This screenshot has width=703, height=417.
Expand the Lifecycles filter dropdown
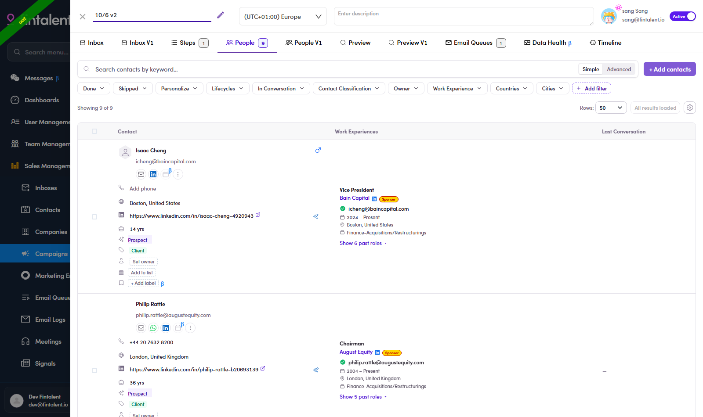228,88
